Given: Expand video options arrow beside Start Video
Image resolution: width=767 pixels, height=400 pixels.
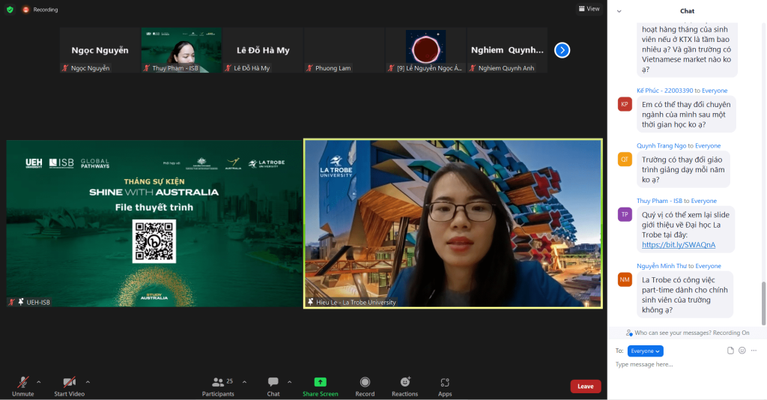Looking at the screenshot, I should pos(88,381).
